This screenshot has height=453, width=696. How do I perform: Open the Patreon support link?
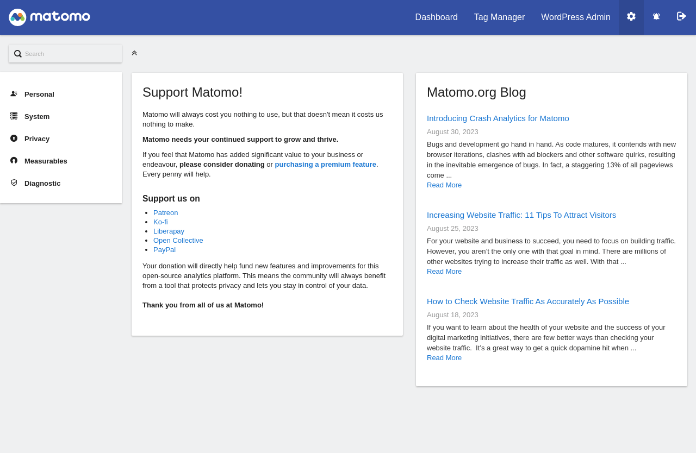click(165, 213)
